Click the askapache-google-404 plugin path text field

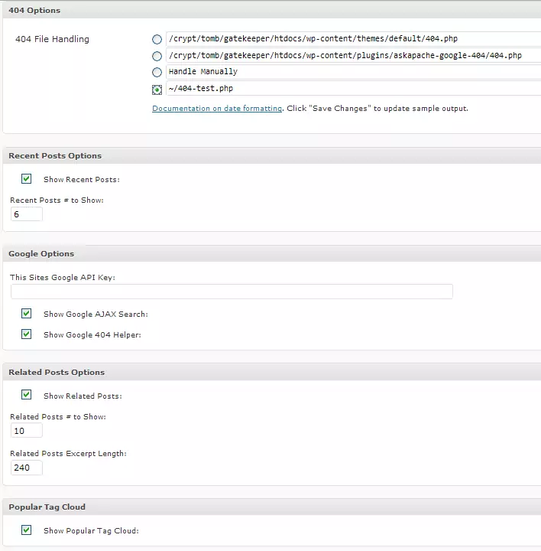pos(351,55)
